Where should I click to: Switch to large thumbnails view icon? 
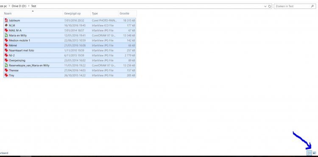(314, 153)
